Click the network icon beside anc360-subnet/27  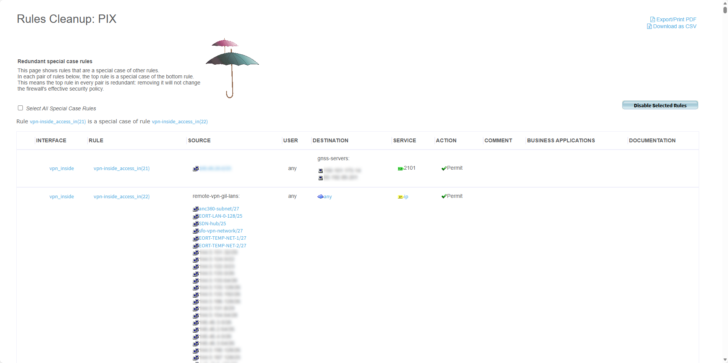(x=196, y=209)
